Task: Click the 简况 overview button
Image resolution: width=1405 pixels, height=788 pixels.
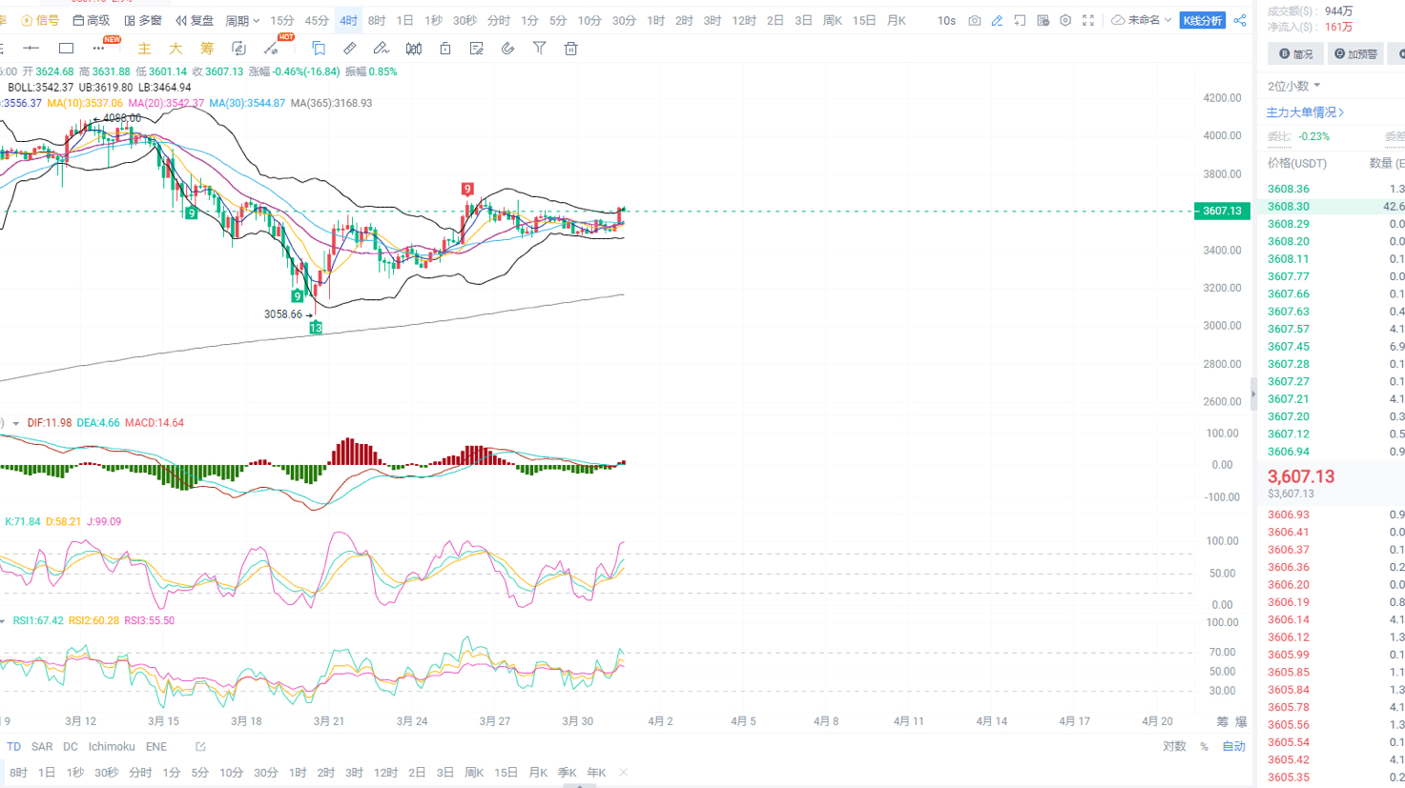Action: 1296,54
